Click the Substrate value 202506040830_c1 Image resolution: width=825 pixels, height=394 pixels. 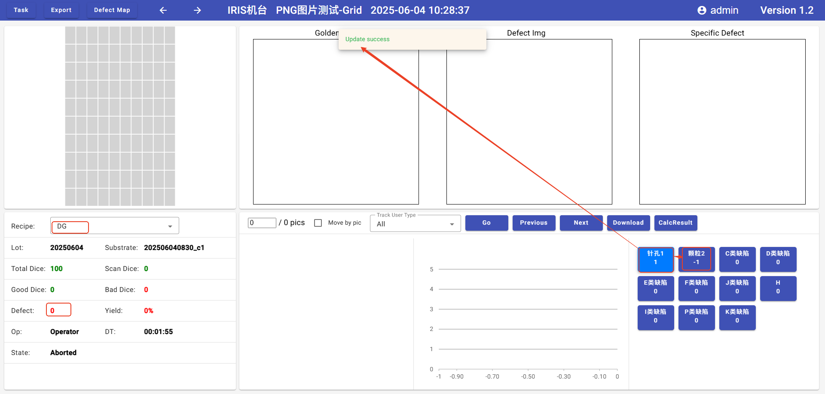tap(174, 248)
